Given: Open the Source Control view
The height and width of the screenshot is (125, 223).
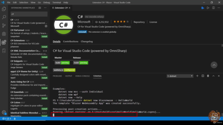Looking at the screenshot, I should point(4,25).
